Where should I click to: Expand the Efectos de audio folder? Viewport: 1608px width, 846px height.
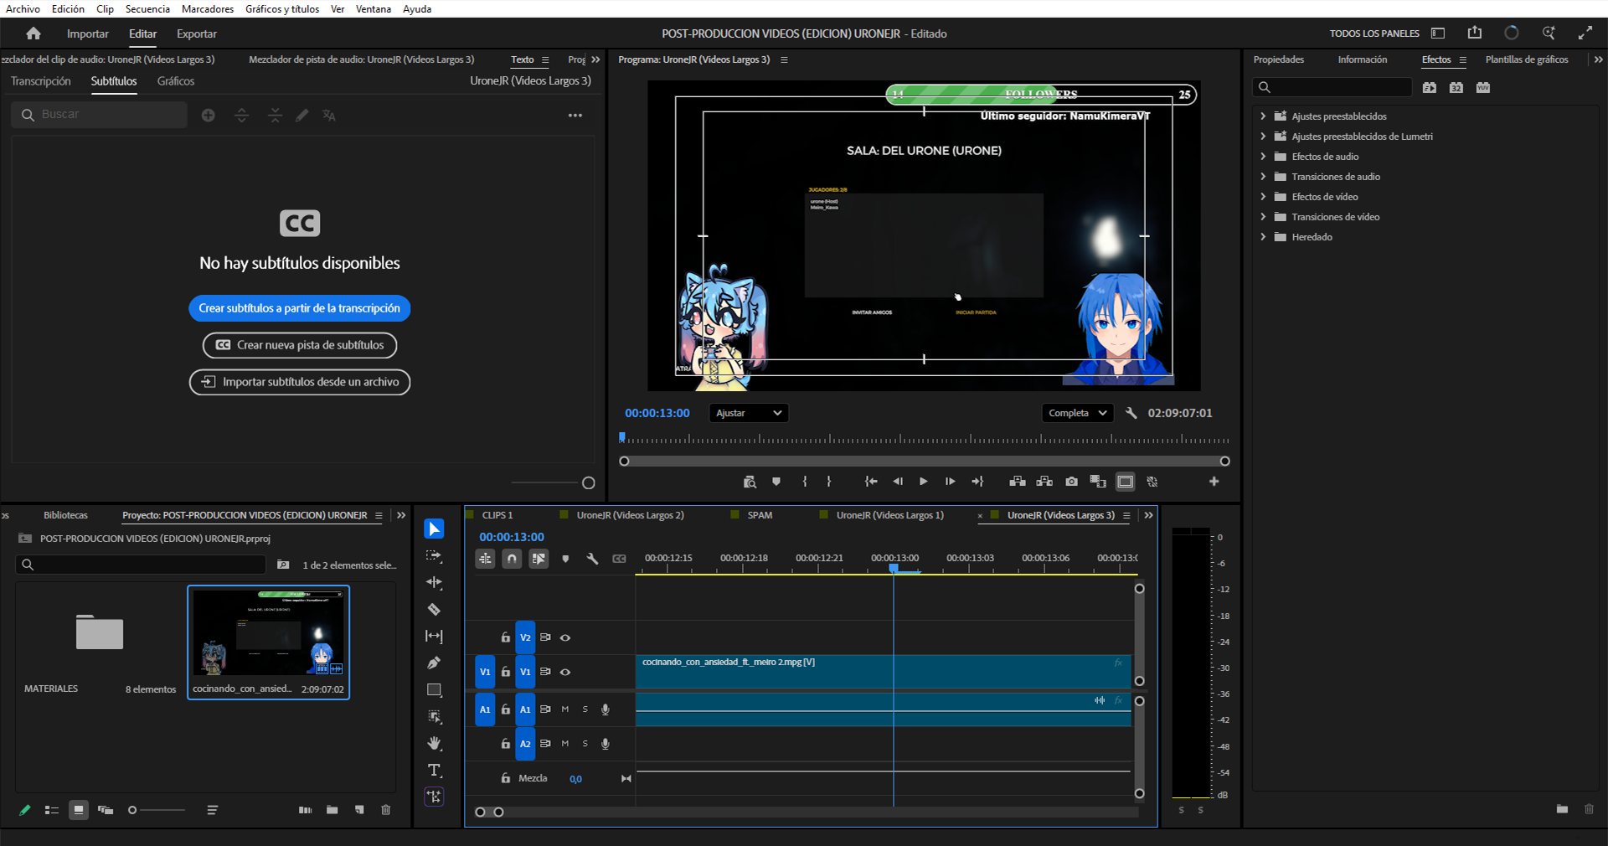coord(1263,157)
